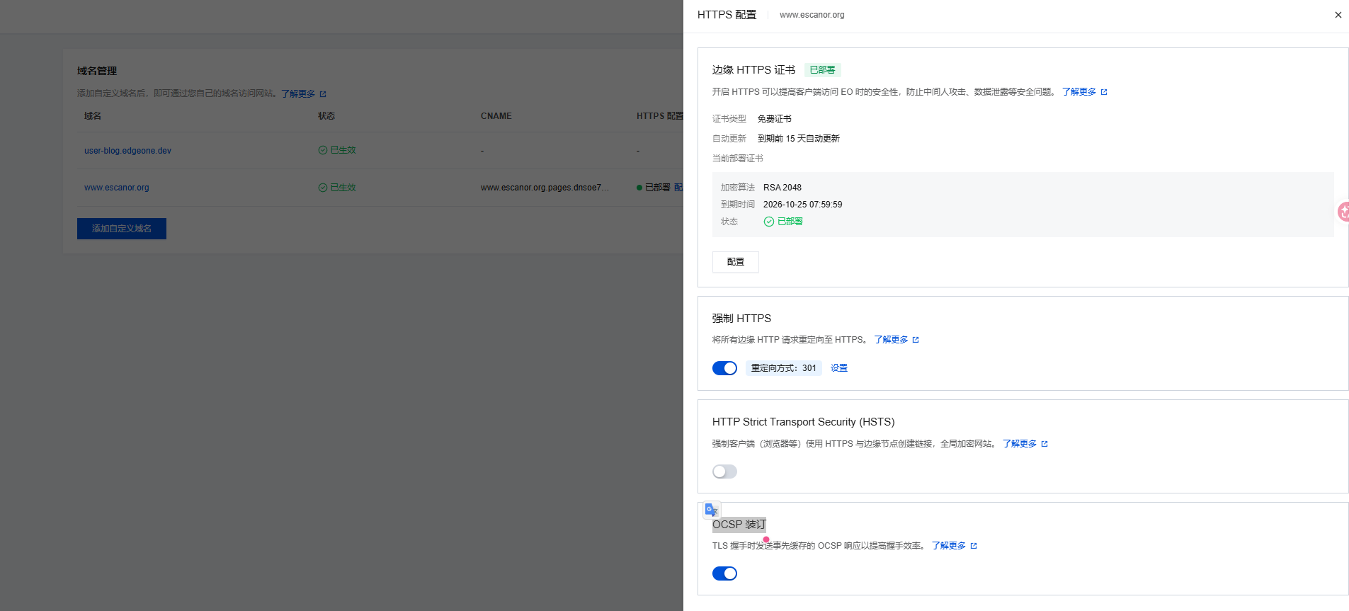Click the expiry time 2026-10-25 07:59:59
The width and height of the screenshot is (1349, 611).
(x=802, y=205)
